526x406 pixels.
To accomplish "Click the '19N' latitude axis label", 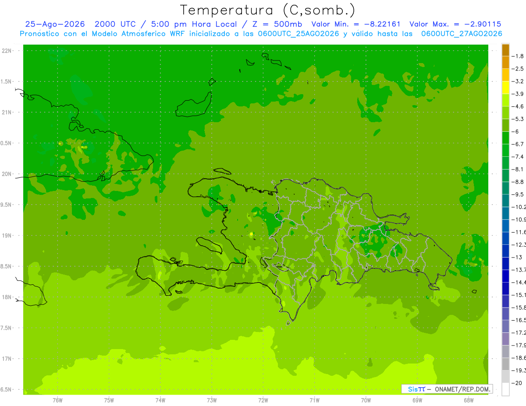I will [x=7, y=236].
